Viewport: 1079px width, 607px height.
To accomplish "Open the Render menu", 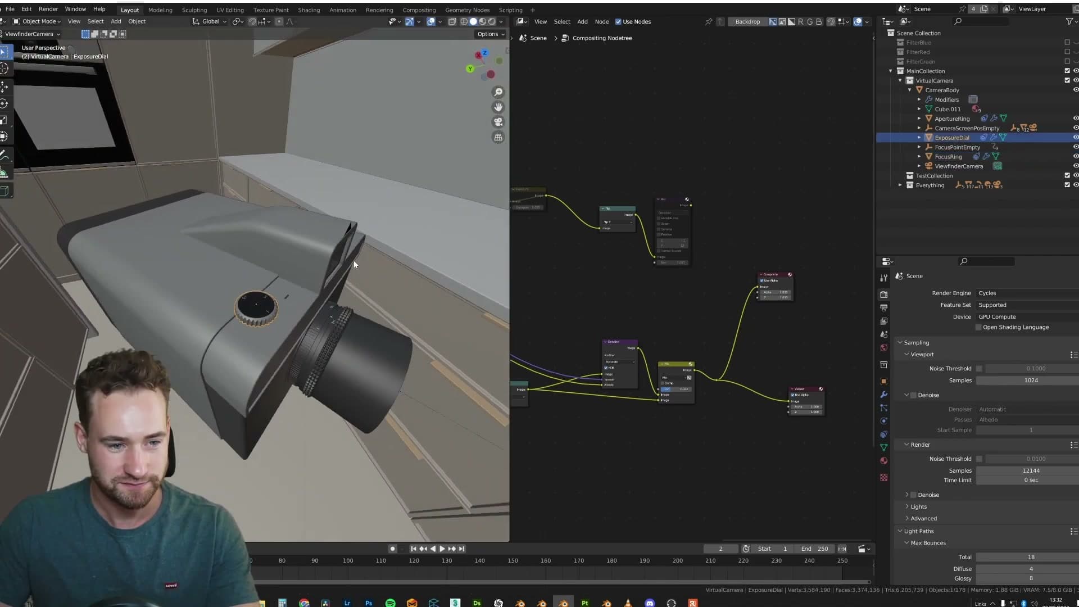I will 48,10.
